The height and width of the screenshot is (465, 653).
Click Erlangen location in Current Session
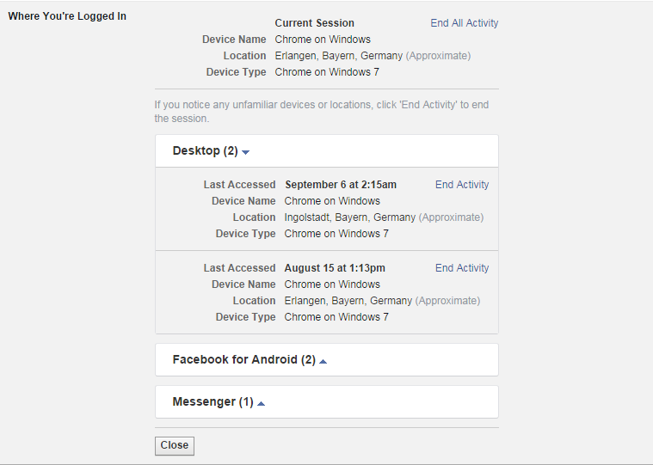point(338,56)
